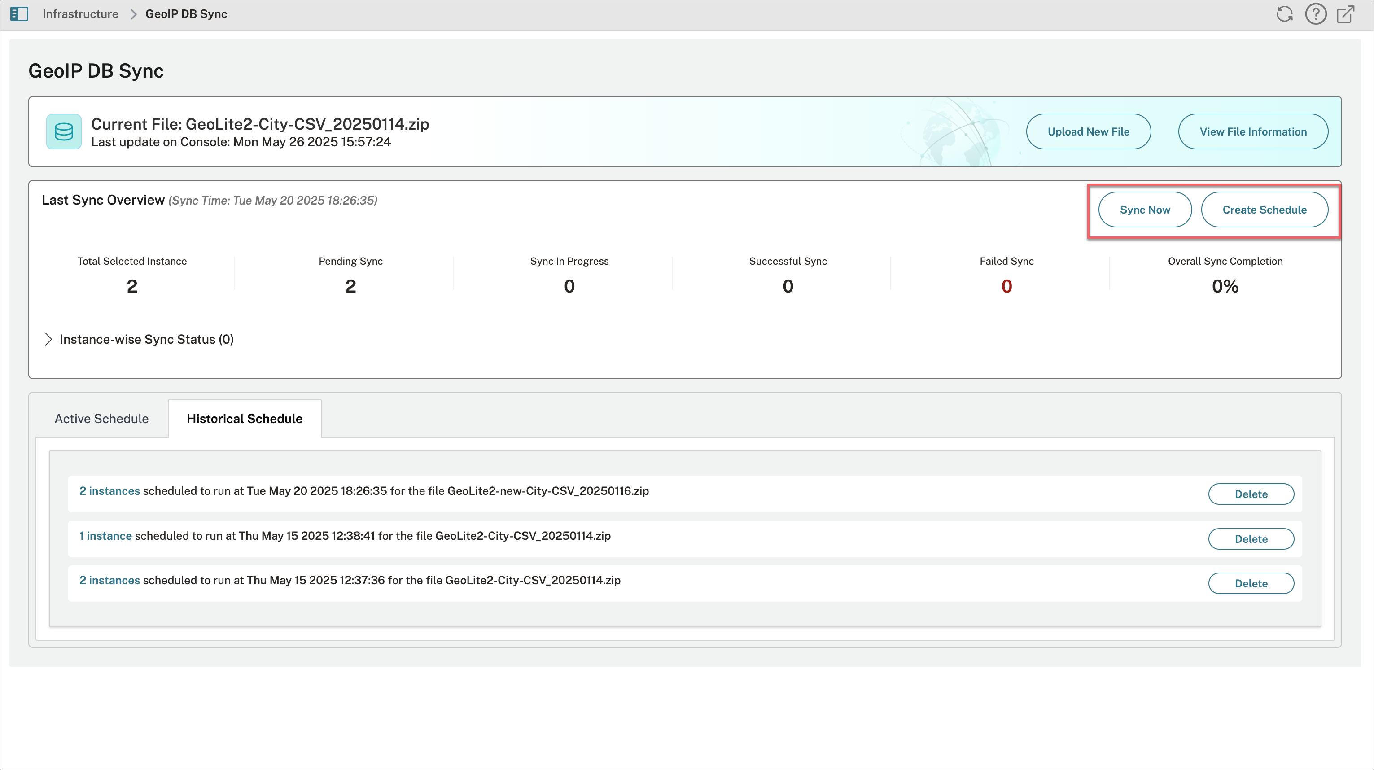Open View File Information
1374x770 pixels.
[1253, 132]
